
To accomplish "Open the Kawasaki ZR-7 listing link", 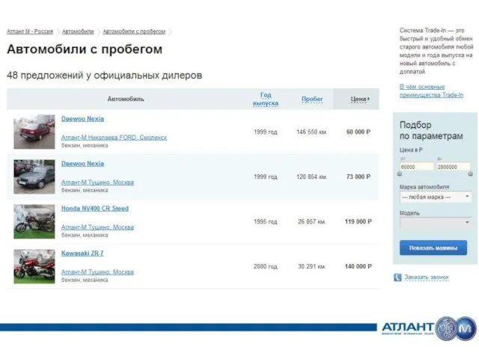I will coord(82,254).
